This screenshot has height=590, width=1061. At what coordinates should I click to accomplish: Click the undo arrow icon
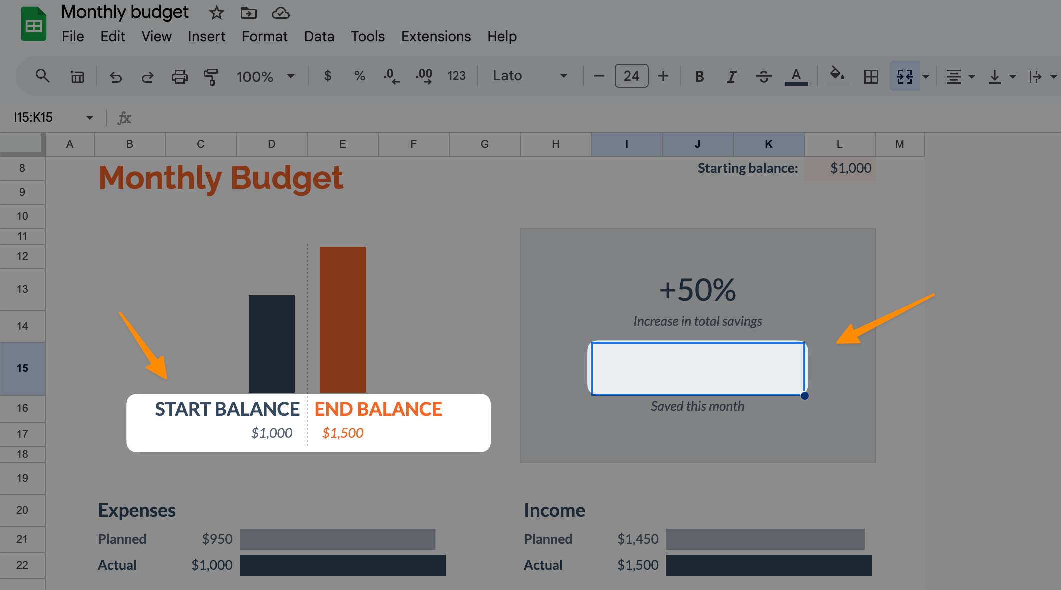coord(116,77)
